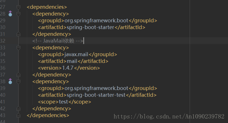228x123 pixels.
Task: Collapse the test dependency at line 38
Action: 18,82
